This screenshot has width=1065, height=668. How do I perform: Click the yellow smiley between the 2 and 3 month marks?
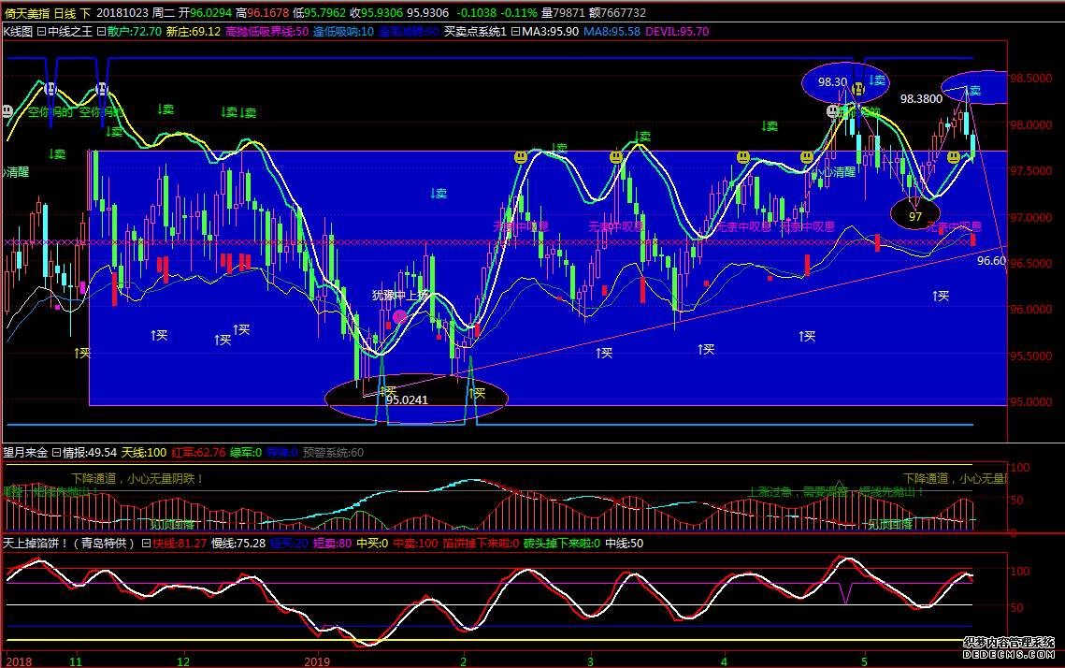[x=521, y=157]
